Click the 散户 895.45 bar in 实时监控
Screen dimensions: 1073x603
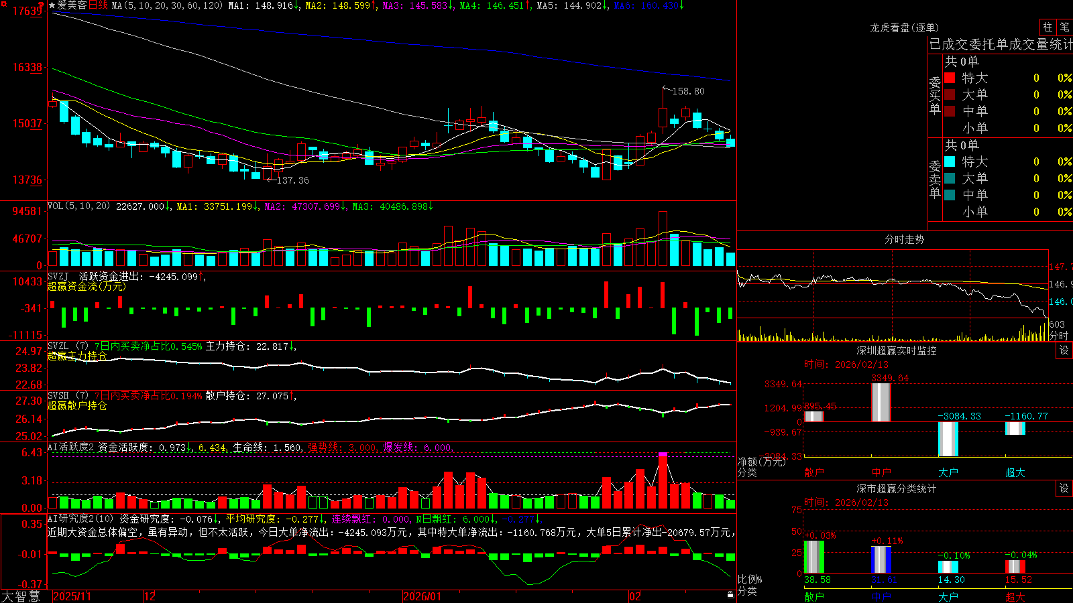(x=814, y=416)
